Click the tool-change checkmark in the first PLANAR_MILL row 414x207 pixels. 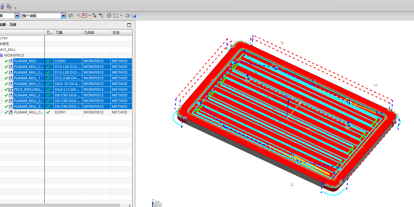coord(48,61)
